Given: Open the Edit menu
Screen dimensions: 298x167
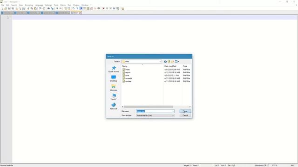Looking at the screenshot, I should 7,5.
